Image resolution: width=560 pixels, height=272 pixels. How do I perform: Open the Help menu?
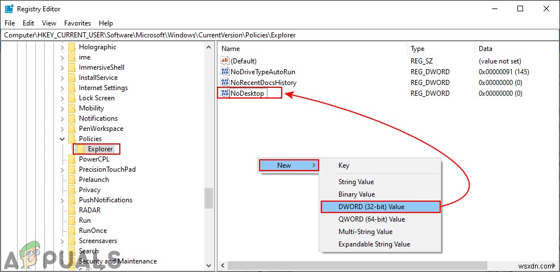[106, 23]
